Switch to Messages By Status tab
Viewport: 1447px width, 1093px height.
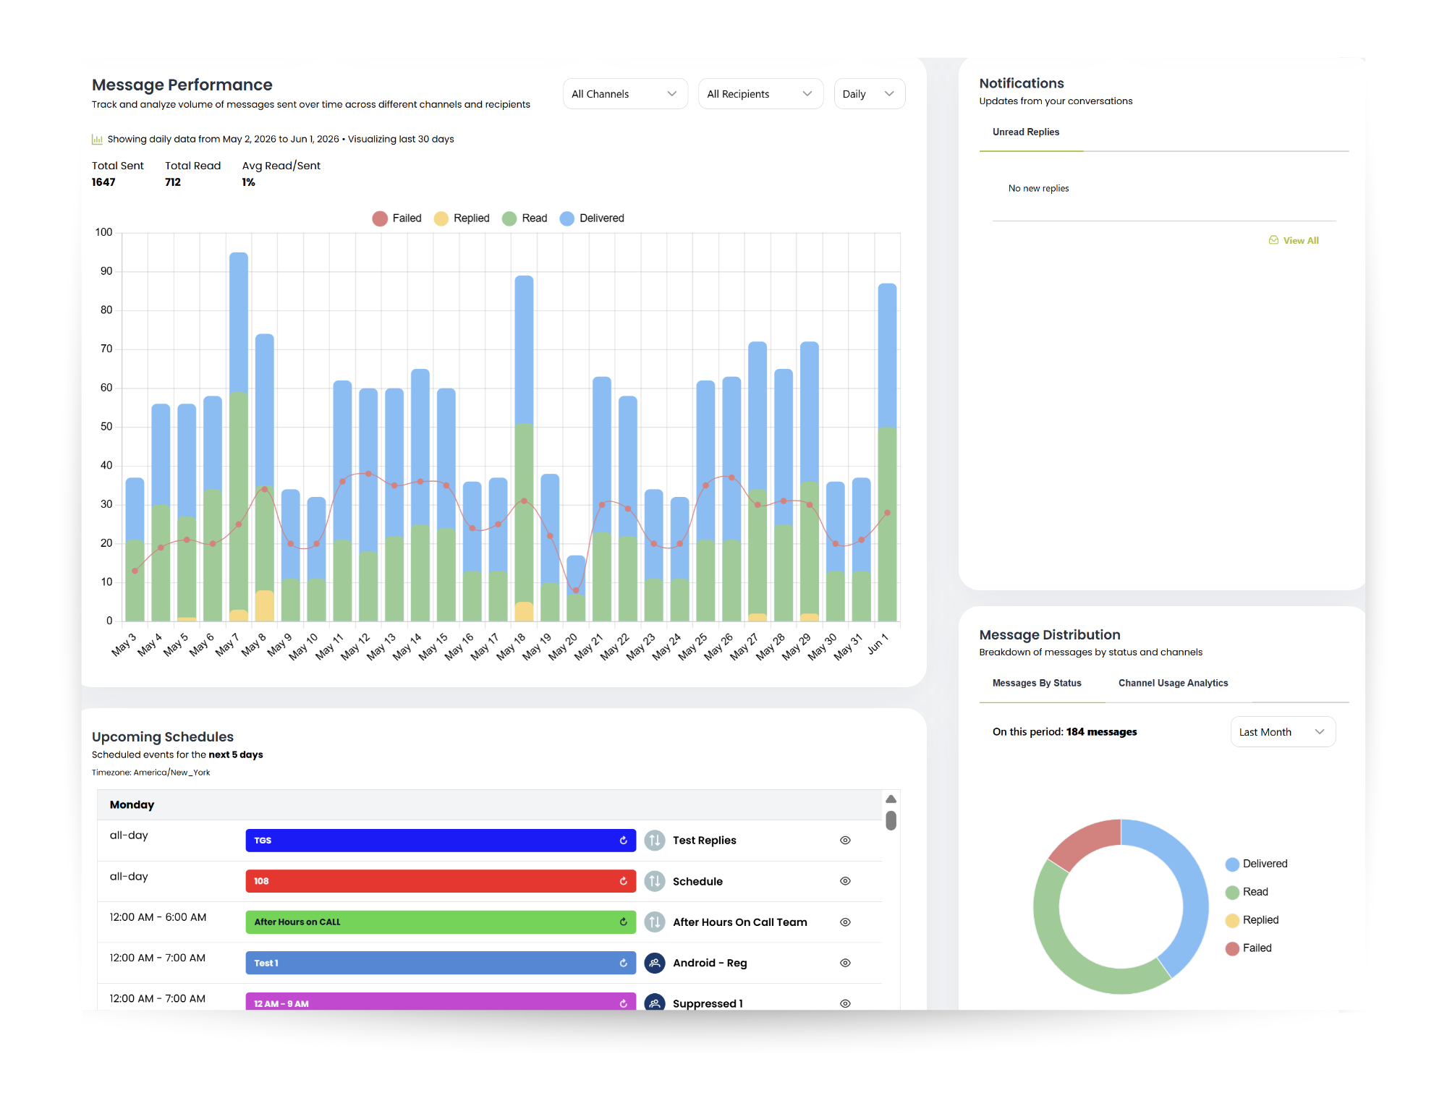click(1037, 683)
